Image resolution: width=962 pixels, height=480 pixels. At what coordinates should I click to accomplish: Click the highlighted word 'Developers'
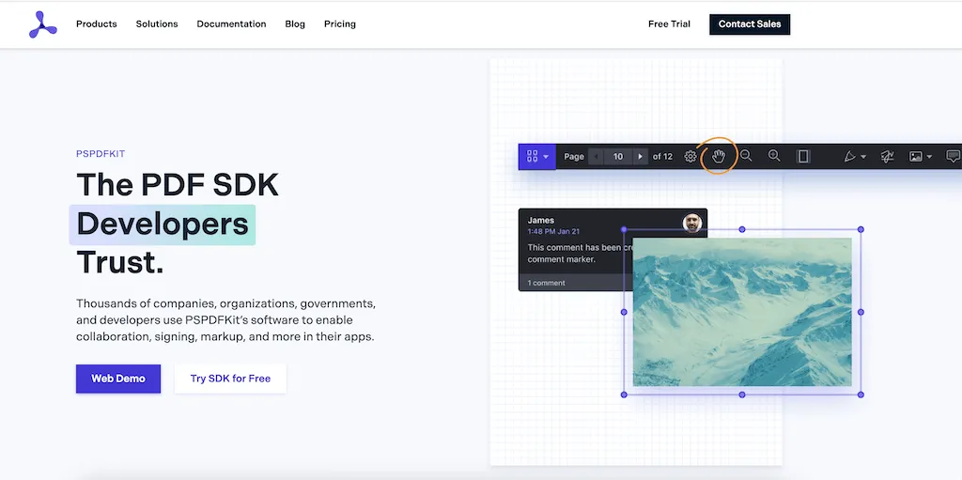click(163, 225)
